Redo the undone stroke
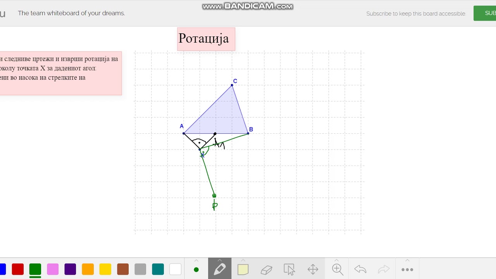Screen dimensions: 496x279 click(x=384, y=269)
